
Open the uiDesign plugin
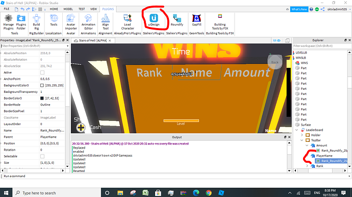154,20
